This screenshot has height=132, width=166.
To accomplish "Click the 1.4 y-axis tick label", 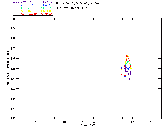I will (13, 79).
